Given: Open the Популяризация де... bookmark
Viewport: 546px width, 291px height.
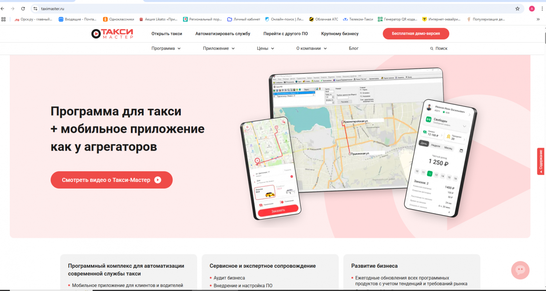Looking at the screenshot, I should 486,19.
